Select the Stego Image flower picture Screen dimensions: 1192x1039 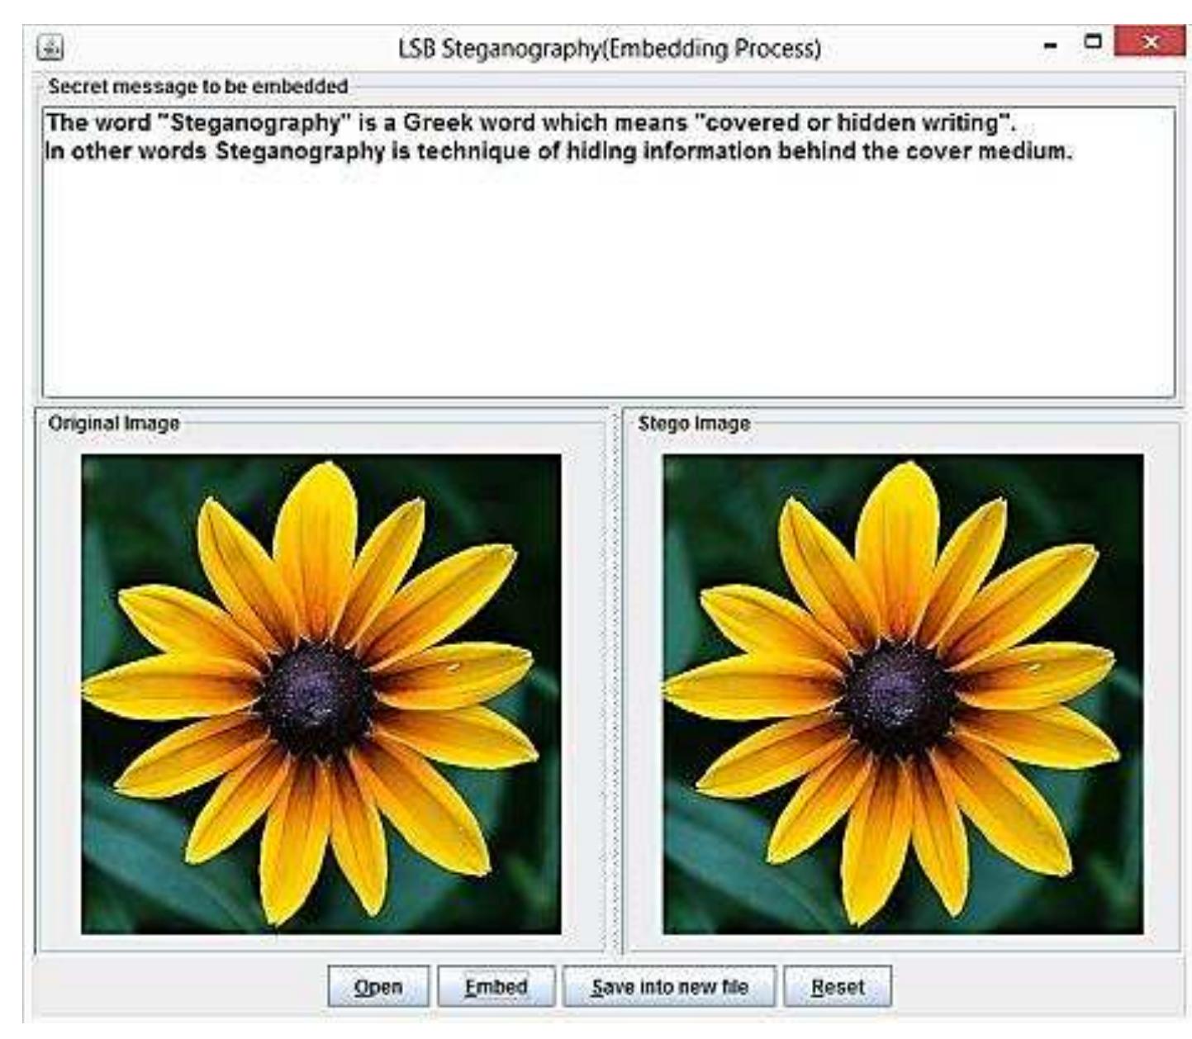903,694
